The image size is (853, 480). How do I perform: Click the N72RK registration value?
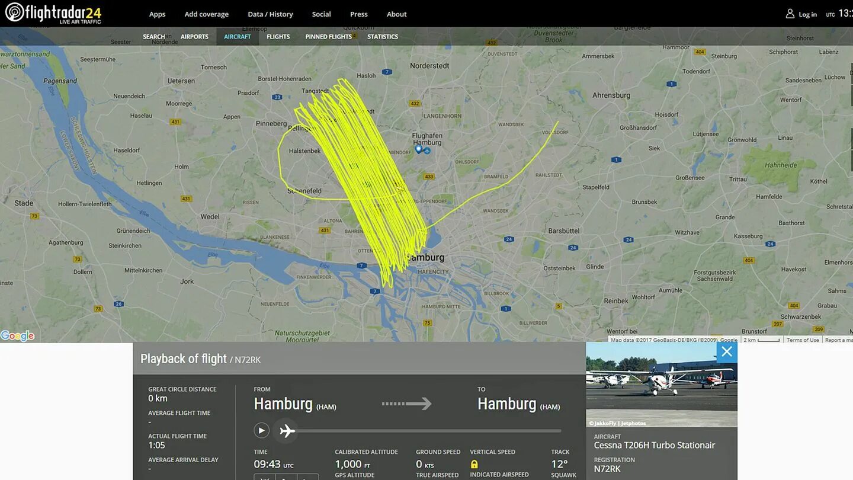coord(607,469)
